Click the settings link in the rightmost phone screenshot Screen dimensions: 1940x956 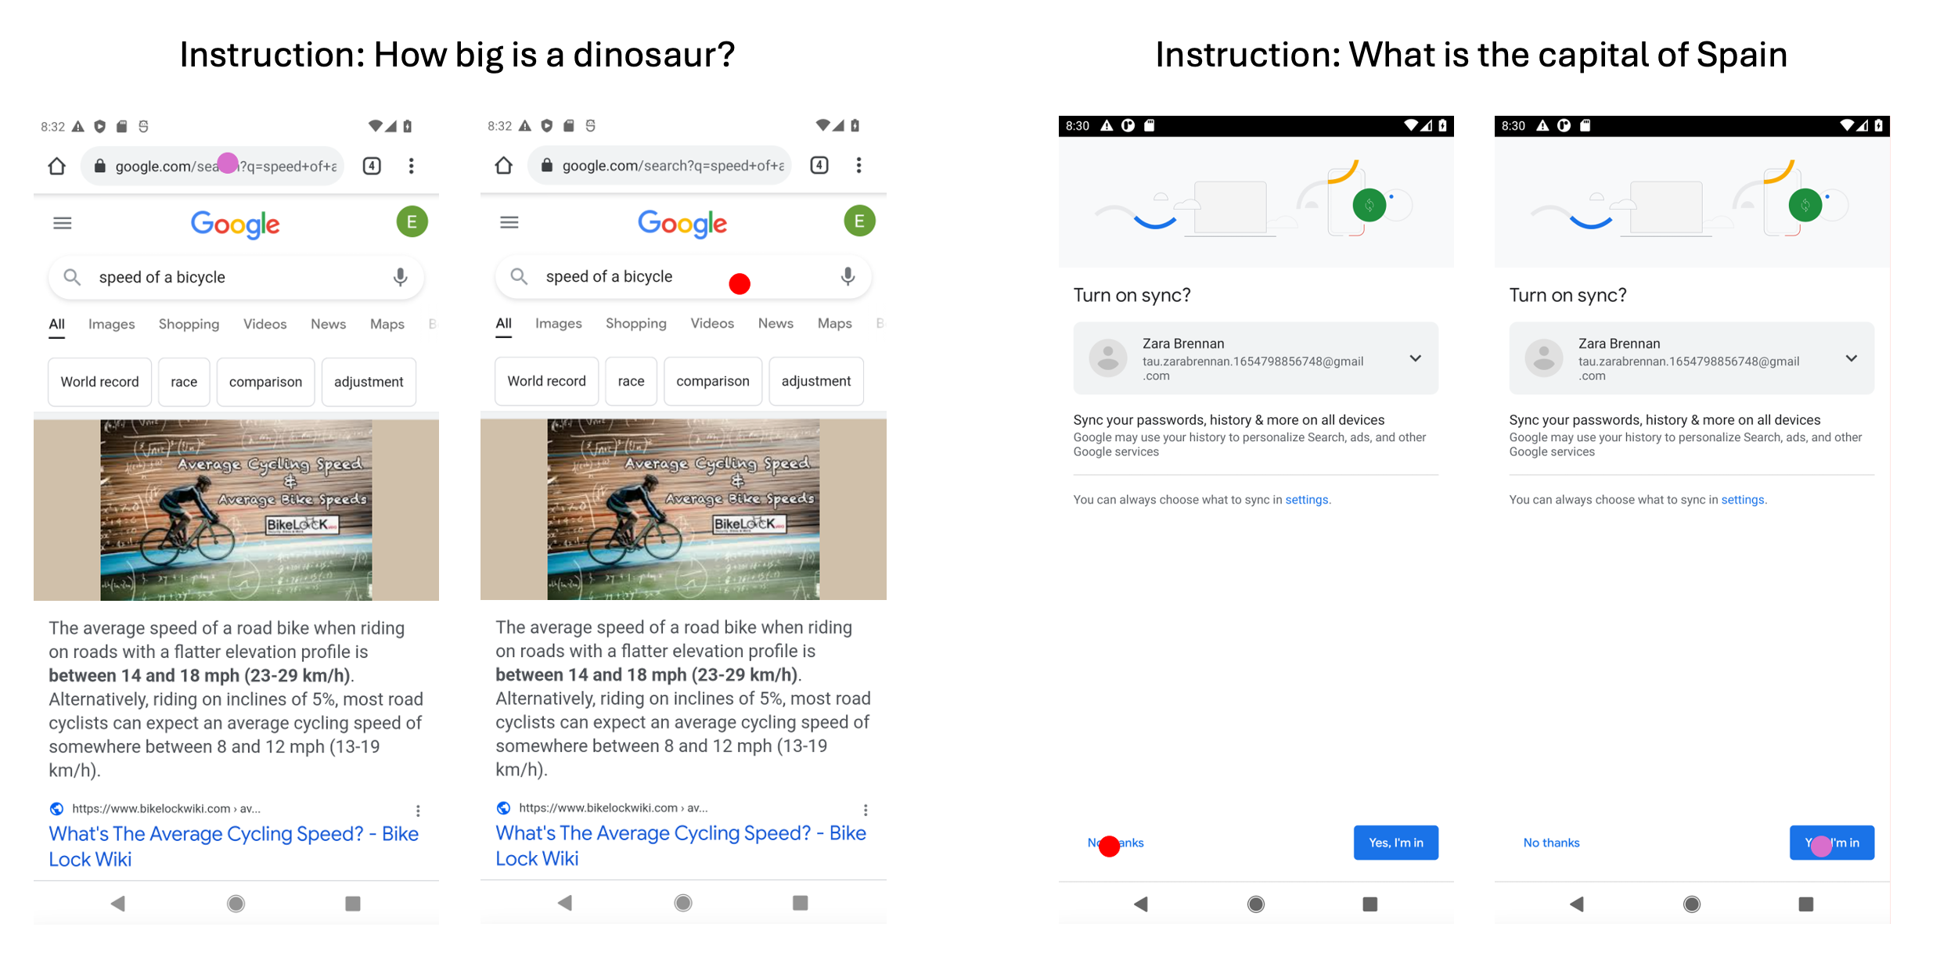pyautogui.click(x=1742, y=500)
